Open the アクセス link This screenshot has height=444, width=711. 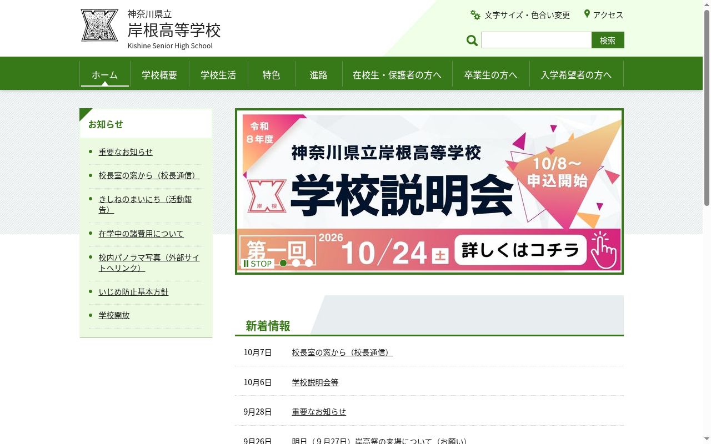click(608, 15)
